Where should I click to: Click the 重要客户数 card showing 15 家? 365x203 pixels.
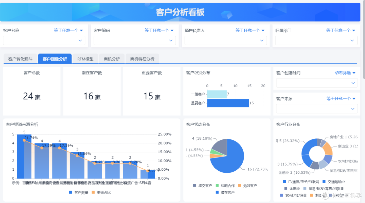[152, 91]
